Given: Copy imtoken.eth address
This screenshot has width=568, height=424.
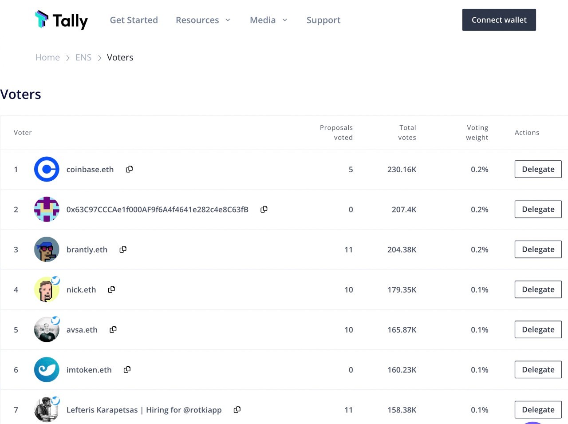Looking at the screenshot, I should [x=127, y=369].
